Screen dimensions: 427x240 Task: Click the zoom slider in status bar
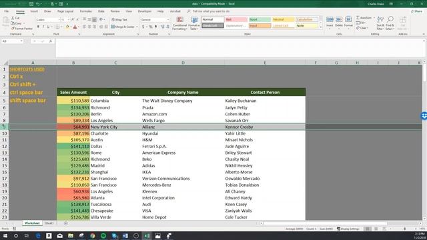405,229
